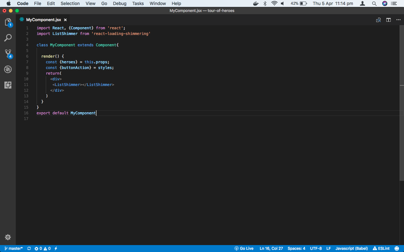Open the Window menu
The image size is (404, 252).
click(x=158, y=3)
